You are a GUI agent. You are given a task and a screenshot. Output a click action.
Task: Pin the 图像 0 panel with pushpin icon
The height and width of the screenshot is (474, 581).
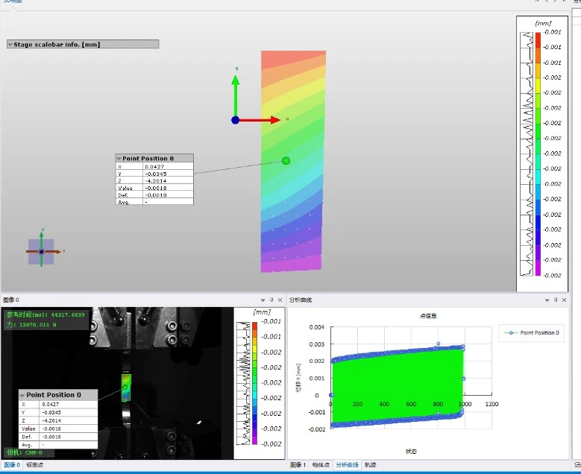point(271,300)
